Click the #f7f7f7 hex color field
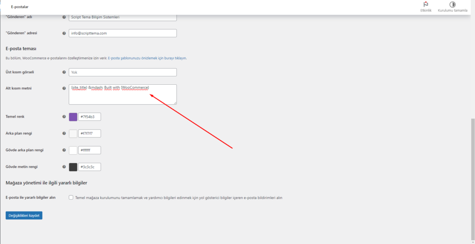Viewport: 475px width, 244px height. (x=90, y=133)
